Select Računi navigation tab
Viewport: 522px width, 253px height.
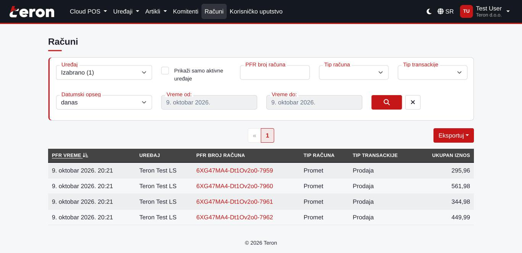214,11
